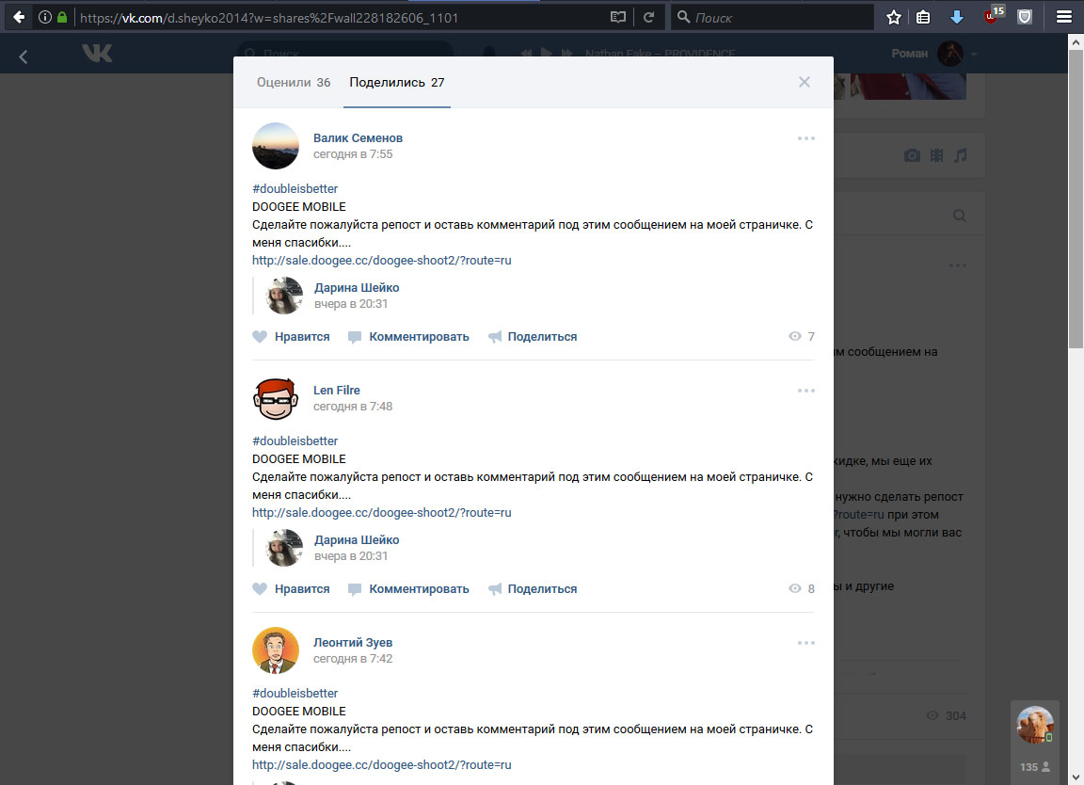Open the uBlock extension icon showing 15
This screenshot has height=785, width=1084.
[x=994, y=15]
